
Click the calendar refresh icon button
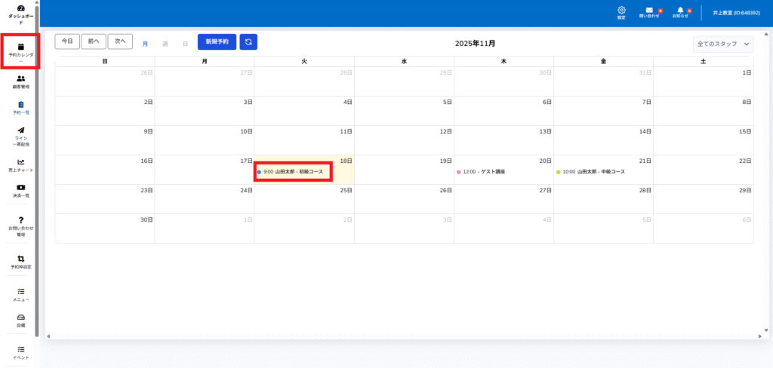[248, 42]
